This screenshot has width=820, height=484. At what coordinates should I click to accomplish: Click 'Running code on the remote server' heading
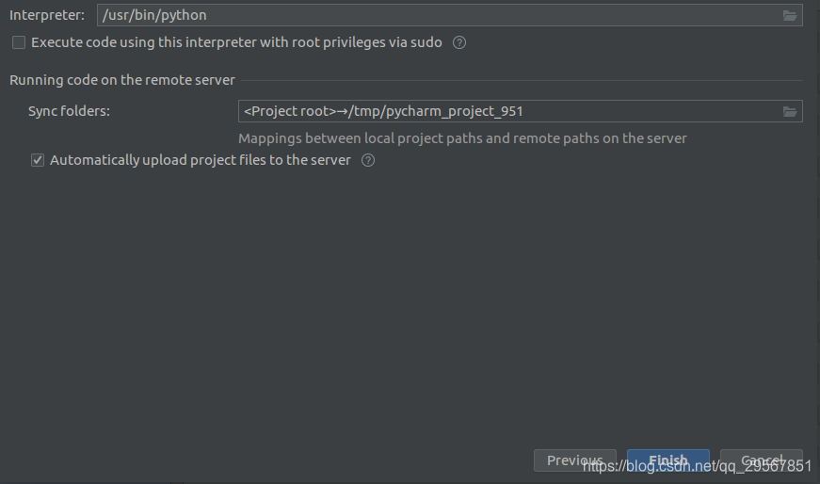coord(122,80)
